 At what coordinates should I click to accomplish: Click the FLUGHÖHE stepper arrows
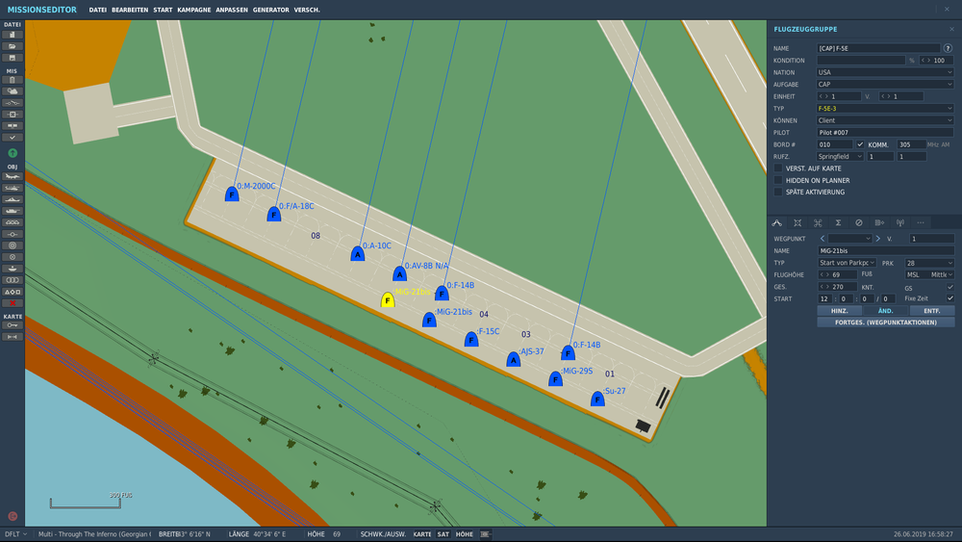[x=824, y=274]
